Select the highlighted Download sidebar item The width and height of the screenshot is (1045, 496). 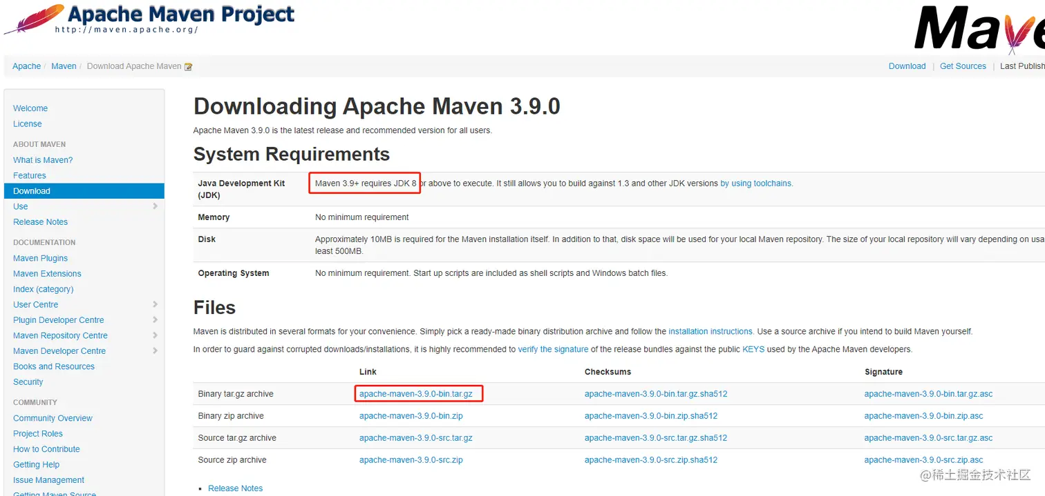coord(84,191)
